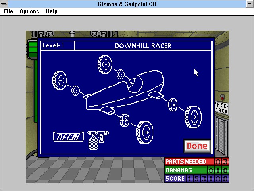Click the far right wheel on the blueprint
The height and width of the screenshot is (191, 254).
click(x=193, y=117)
